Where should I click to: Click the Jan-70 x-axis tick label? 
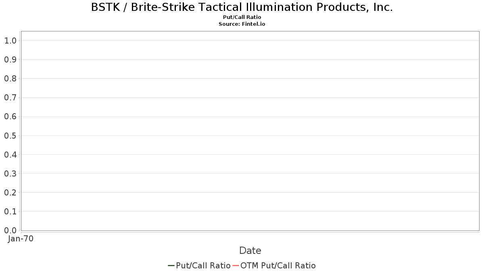(21, 239)
